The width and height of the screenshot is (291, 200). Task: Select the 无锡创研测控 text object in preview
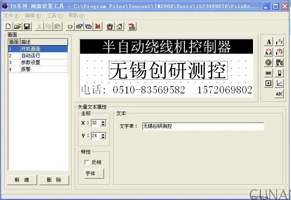point(168,70)
